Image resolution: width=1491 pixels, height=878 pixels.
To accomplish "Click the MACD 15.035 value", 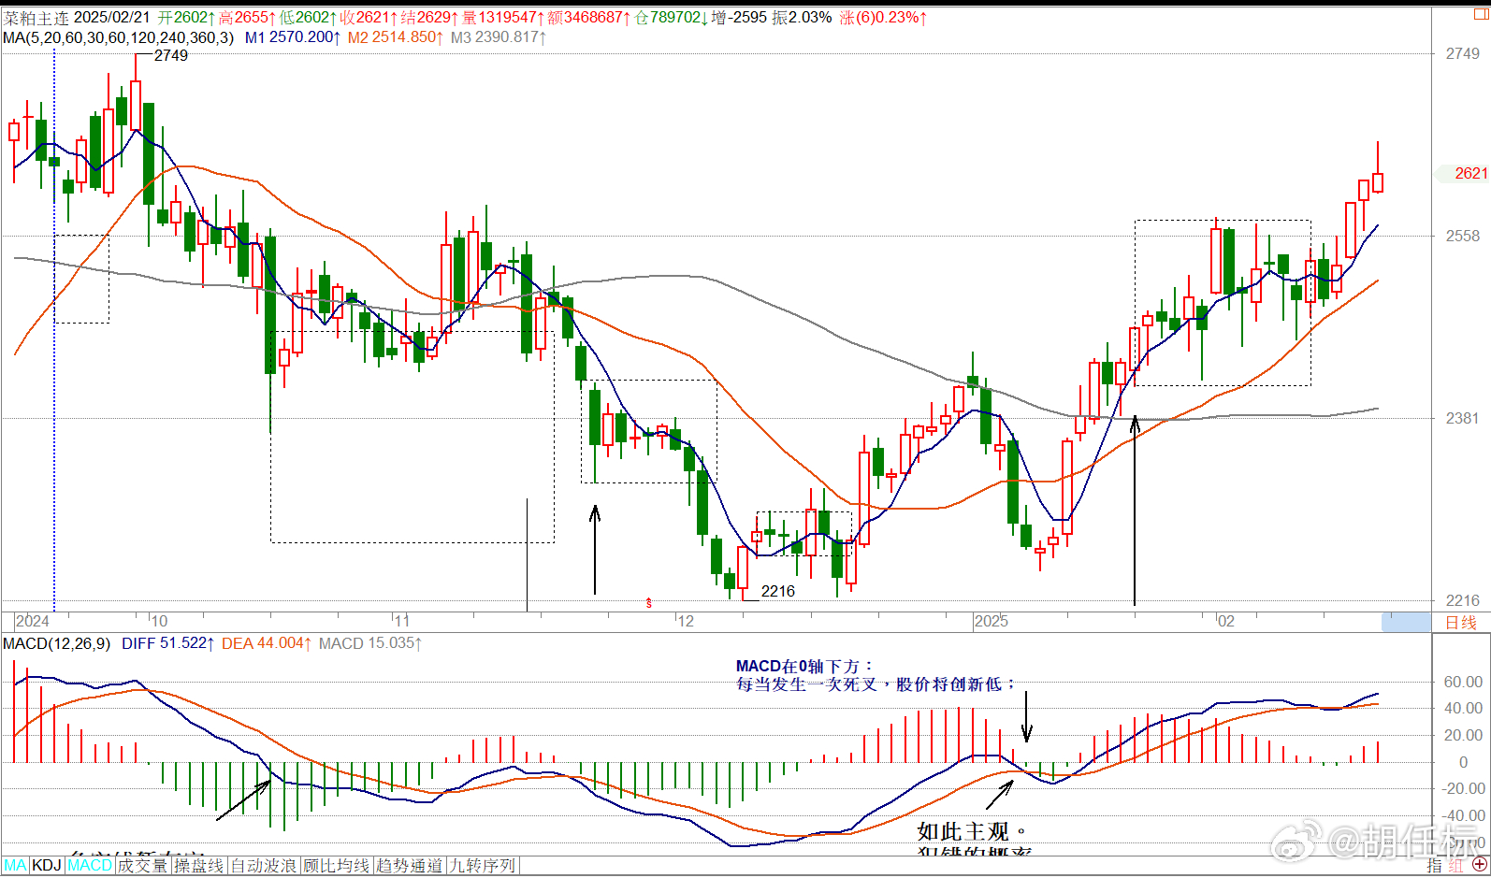I will click(371, 643).
